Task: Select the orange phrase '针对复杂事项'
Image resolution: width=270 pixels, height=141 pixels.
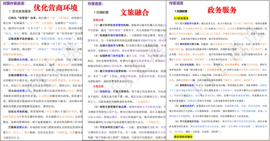Action: pyautogui.click(x=214, y=70)
